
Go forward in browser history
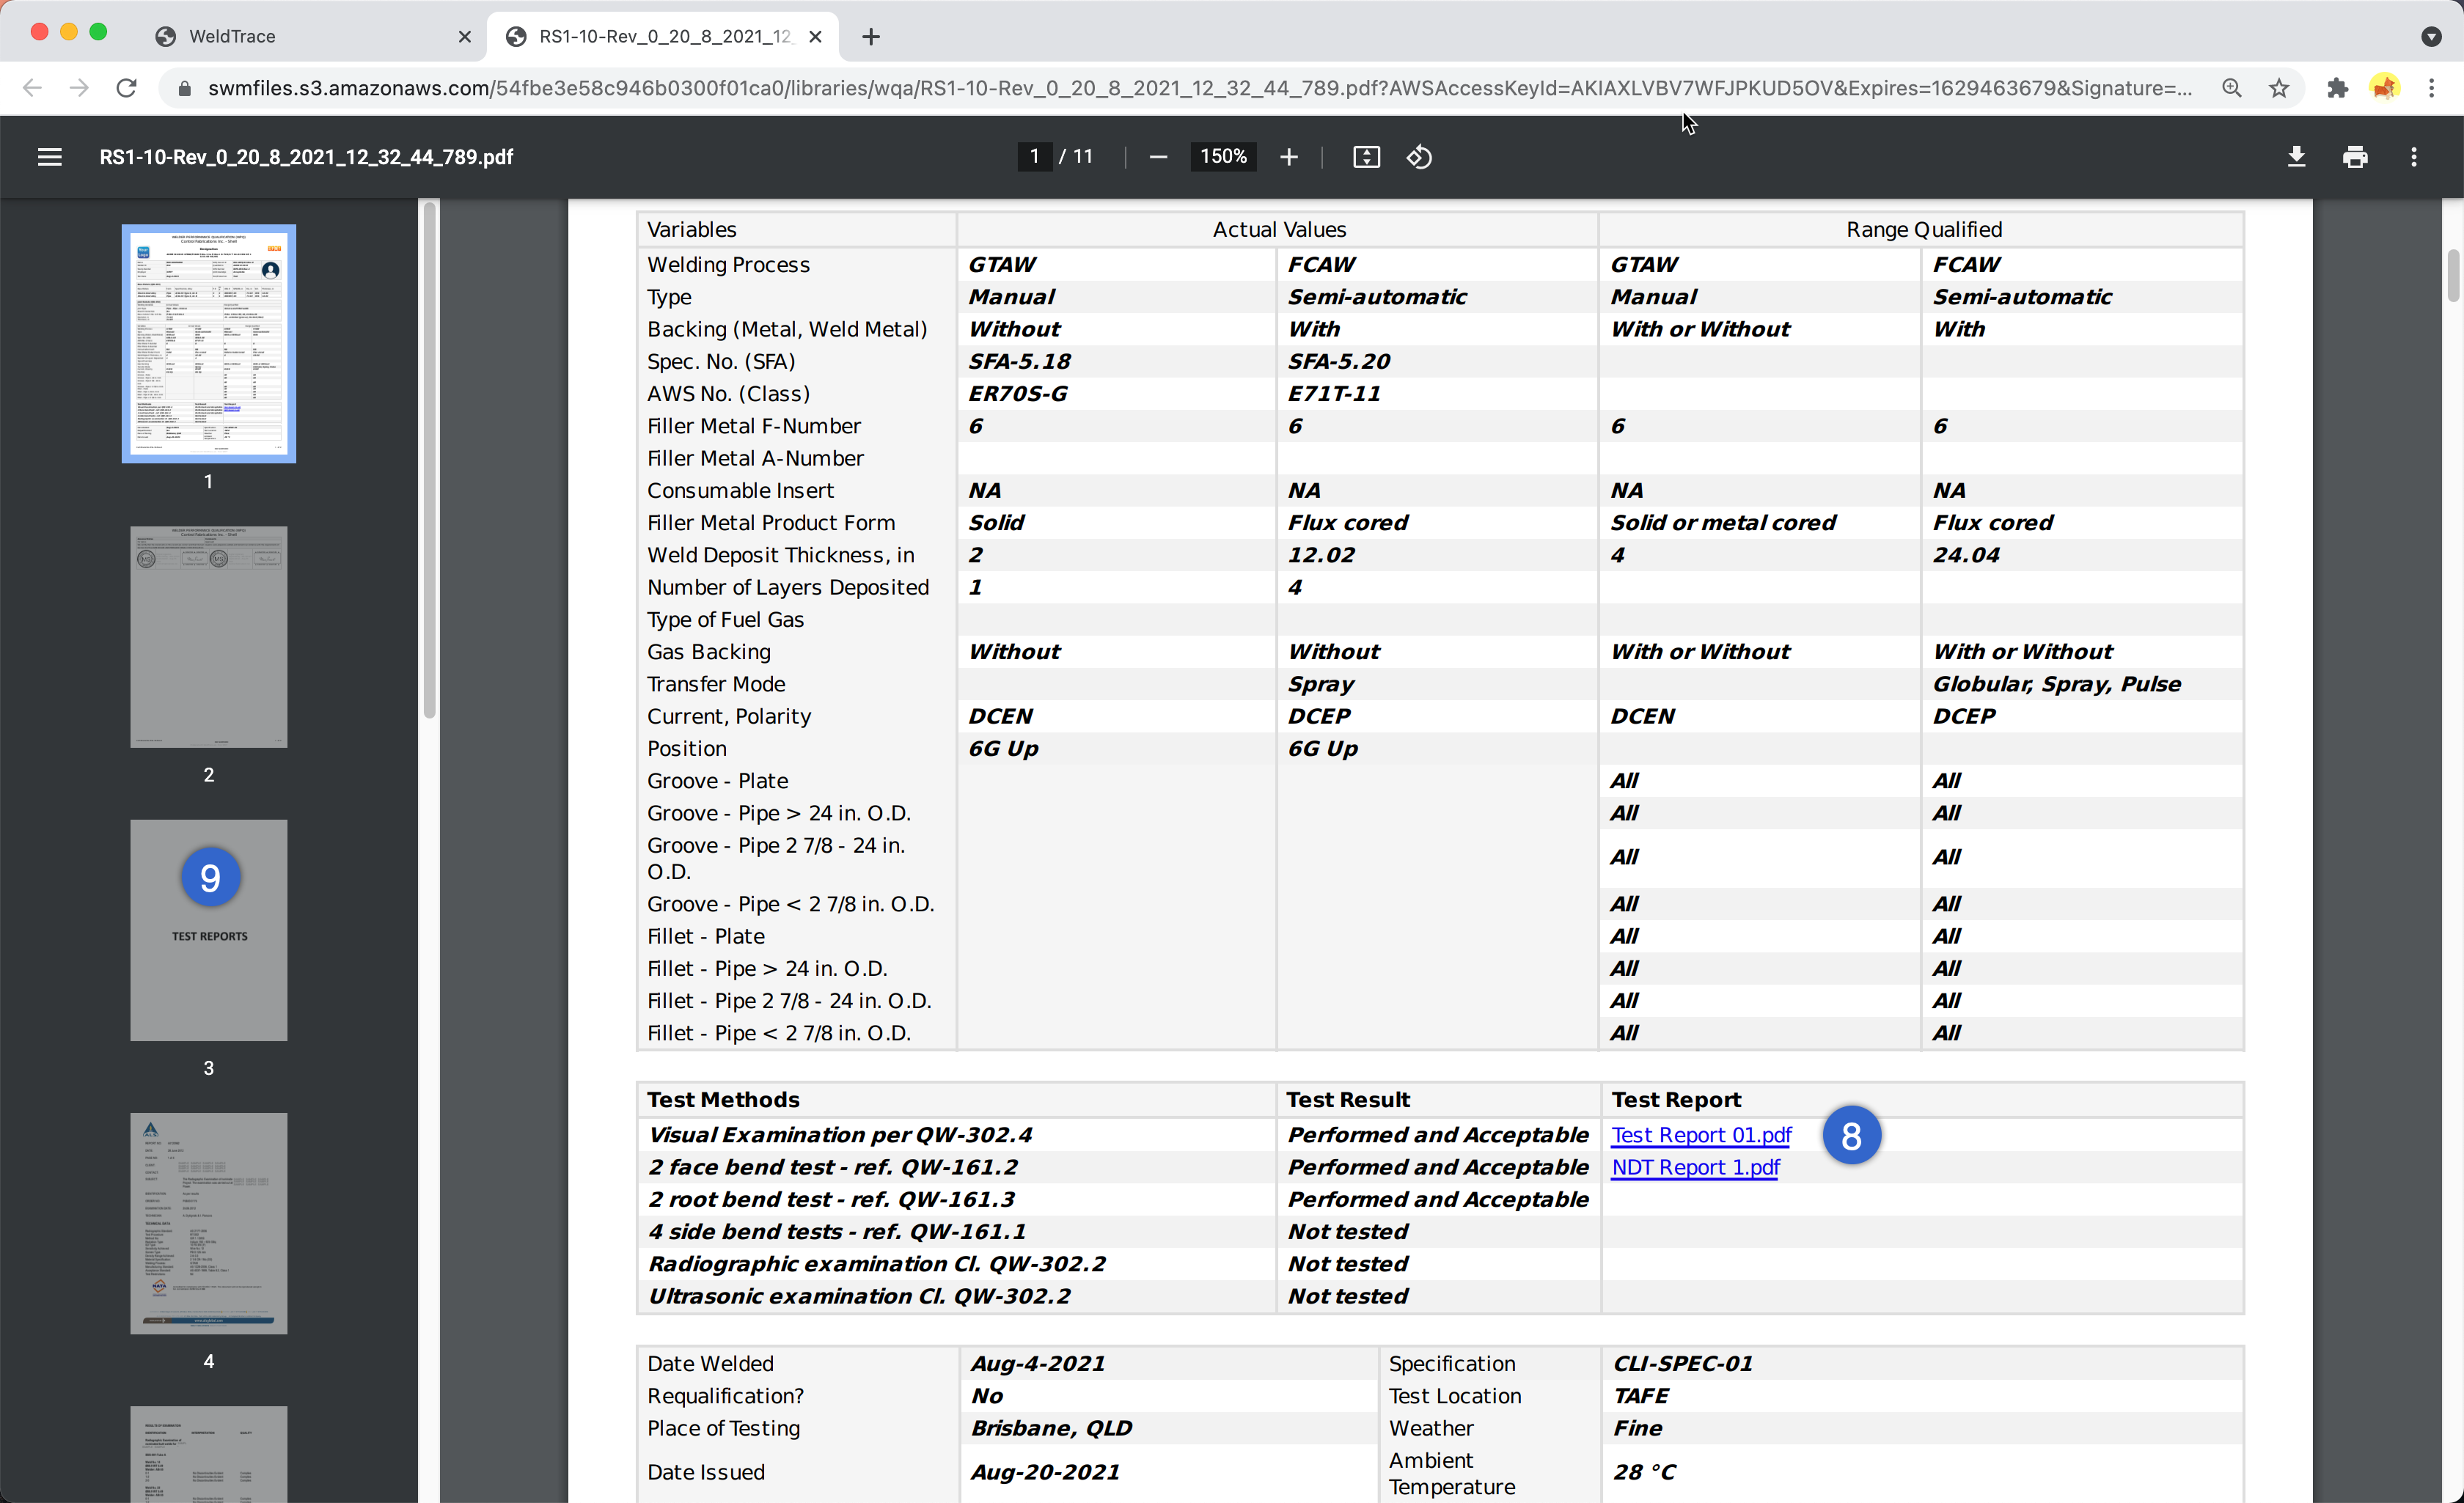coord(79,88)
